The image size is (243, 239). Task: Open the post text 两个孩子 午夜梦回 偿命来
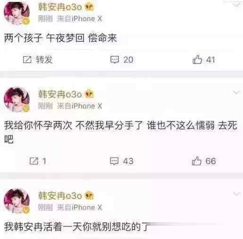coord(60,38)
